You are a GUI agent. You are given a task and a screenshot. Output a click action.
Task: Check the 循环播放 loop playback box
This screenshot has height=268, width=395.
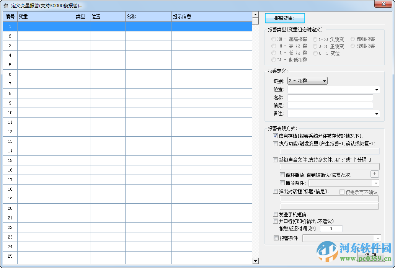282,174
